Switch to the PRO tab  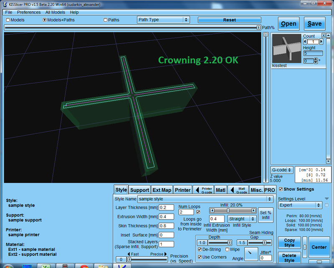pos(270,190)
